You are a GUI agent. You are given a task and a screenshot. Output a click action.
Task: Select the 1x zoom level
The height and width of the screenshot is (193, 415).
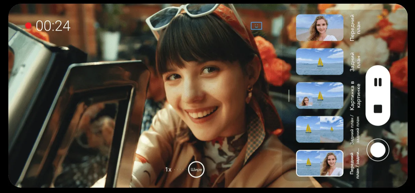click(x=168, y=169)
